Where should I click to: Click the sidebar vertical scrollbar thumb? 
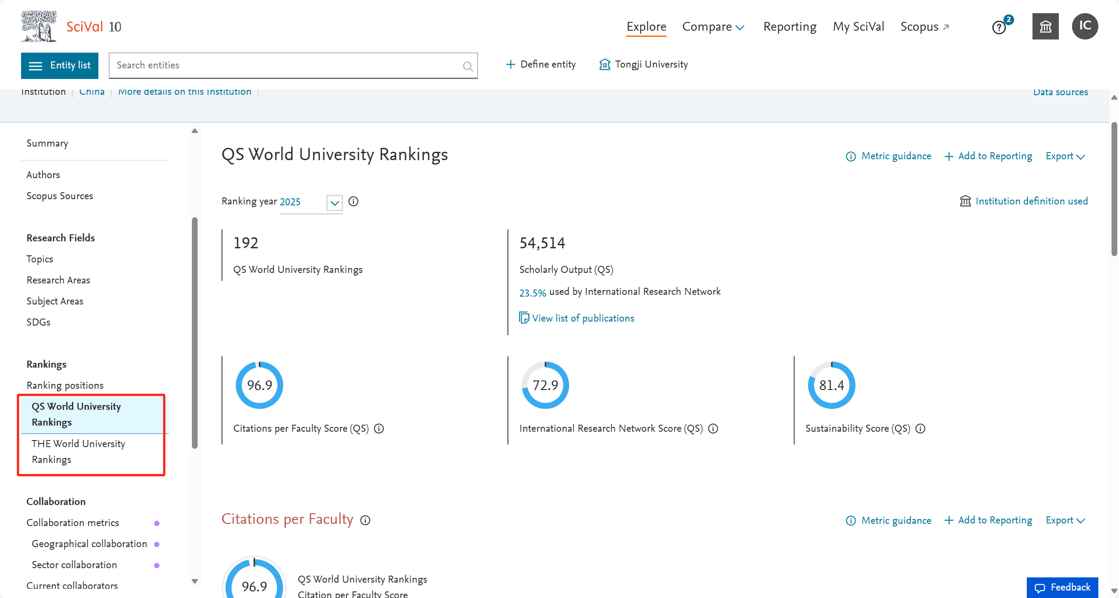(x=195, y=333)
